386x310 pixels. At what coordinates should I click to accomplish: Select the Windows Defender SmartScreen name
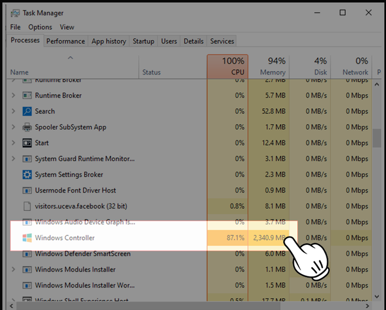pyautogui.click(x=83, y=254)
